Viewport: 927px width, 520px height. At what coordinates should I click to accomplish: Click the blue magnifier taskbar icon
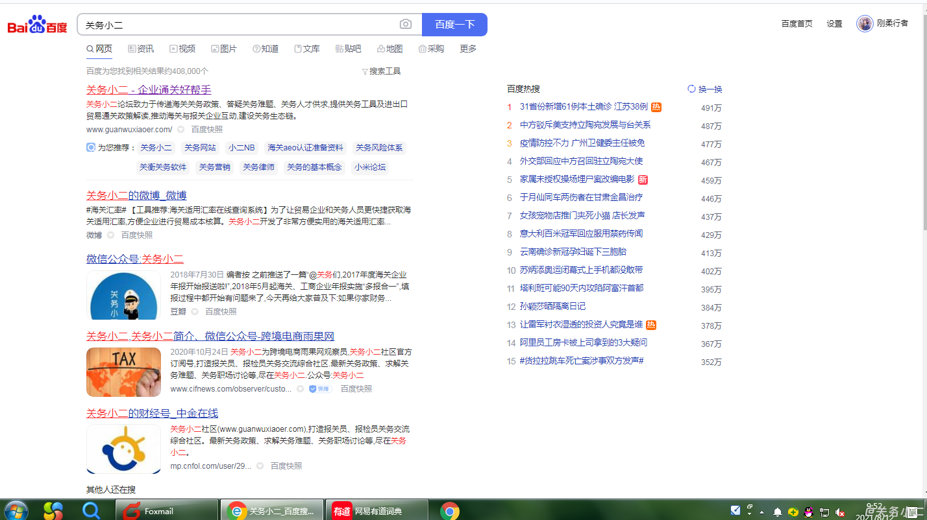[x=92, y=511]
